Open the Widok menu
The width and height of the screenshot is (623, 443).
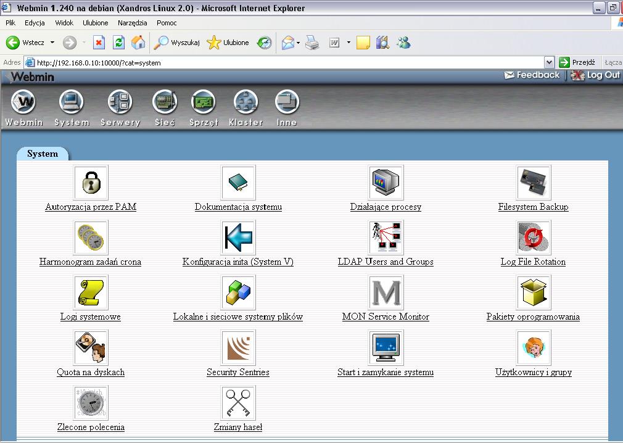(x=64, y=23)
